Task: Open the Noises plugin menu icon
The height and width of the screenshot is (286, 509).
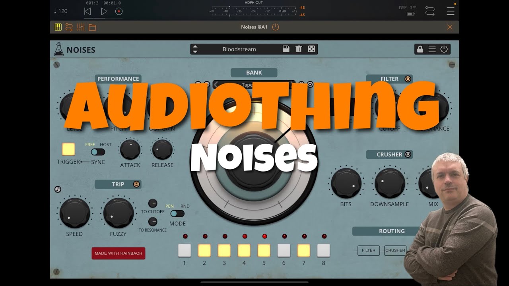Action: pos(432,49)
